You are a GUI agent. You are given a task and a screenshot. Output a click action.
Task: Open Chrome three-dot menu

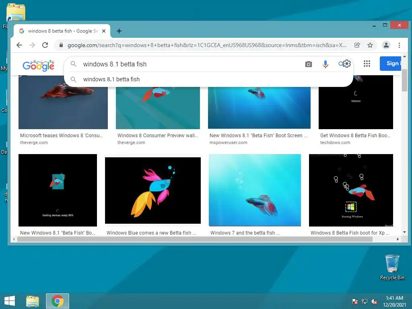[399, 45]
